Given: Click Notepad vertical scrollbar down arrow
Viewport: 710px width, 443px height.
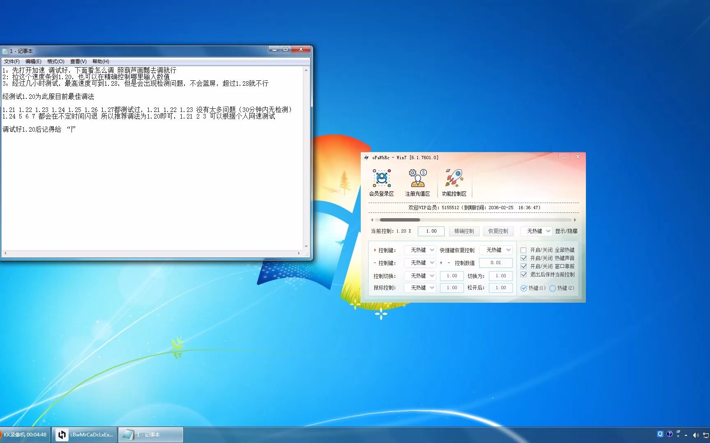Looking at the screenshot, I should click(x=306, y=247).
